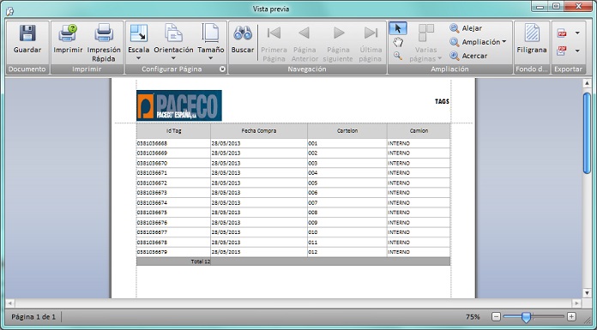Click the Buscar binoculars icon
The width and height of the screenshot is (597, 330).
[x=243, y=33]
